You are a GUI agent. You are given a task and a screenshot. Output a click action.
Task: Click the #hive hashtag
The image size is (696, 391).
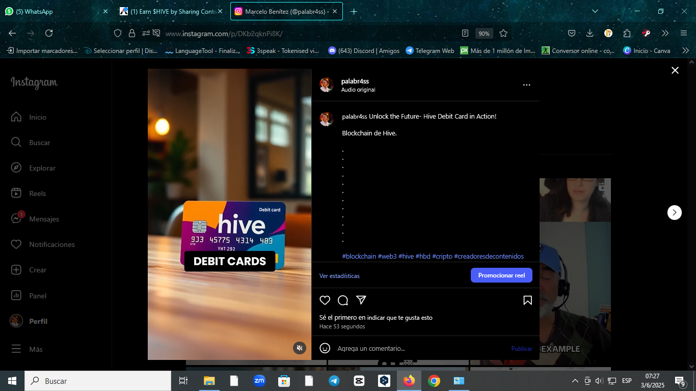click(x=406, y=256)
